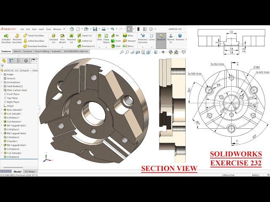Expand the M8 Tapped Hole2 feature
Viewport: 270px width, 202px height.
tap(2, 133)
